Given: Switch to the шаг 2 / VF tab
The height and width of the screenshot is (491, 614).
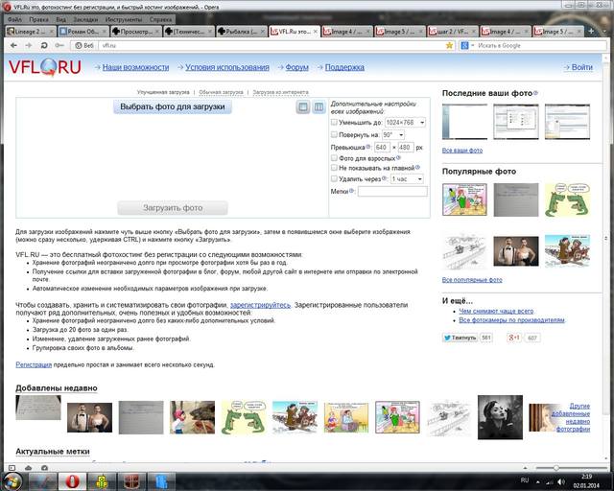Looking at the screenshot, I should pos(453,32).
